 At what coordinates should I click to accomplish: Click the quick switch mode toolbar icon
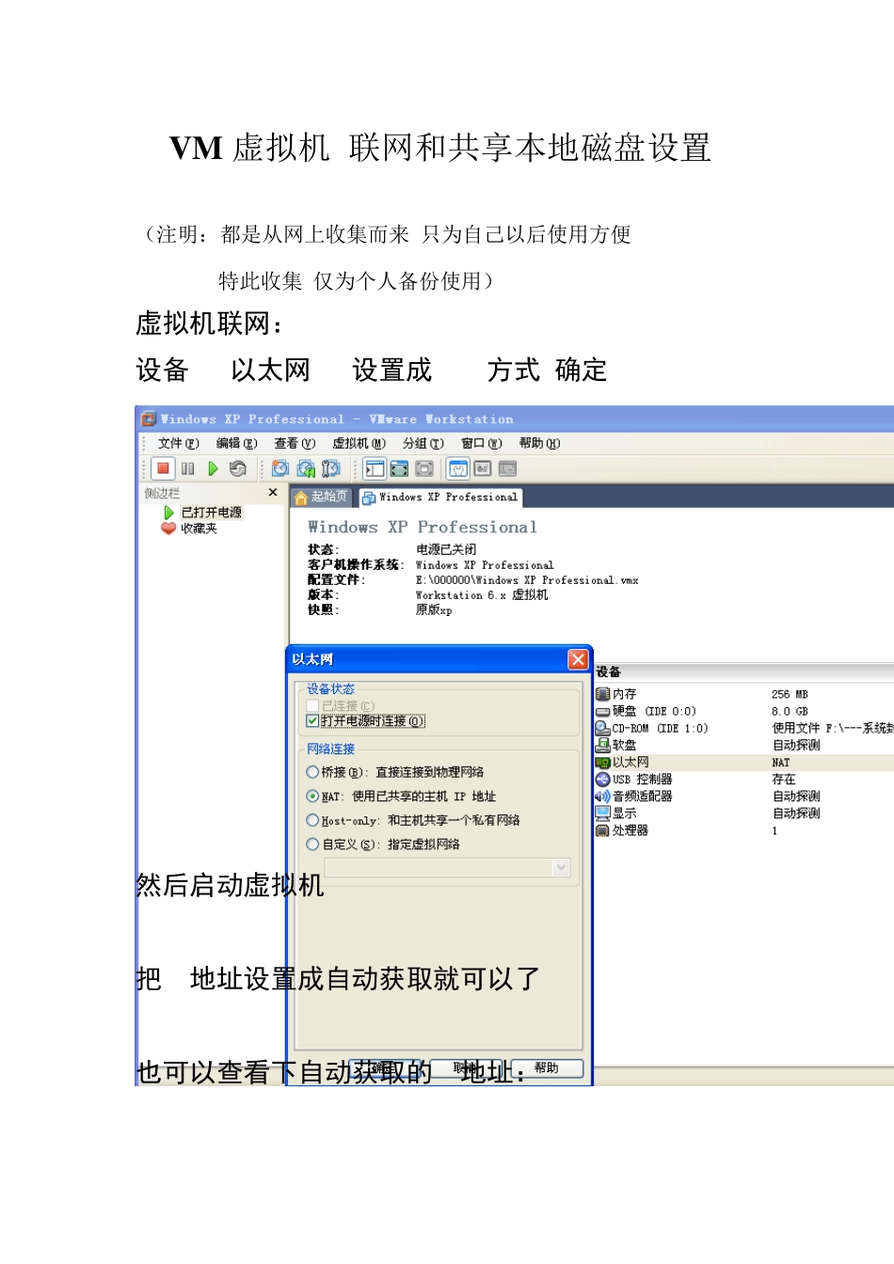[400, 468]
